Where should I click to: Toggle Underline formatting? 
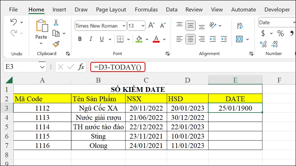coord(102,39)
